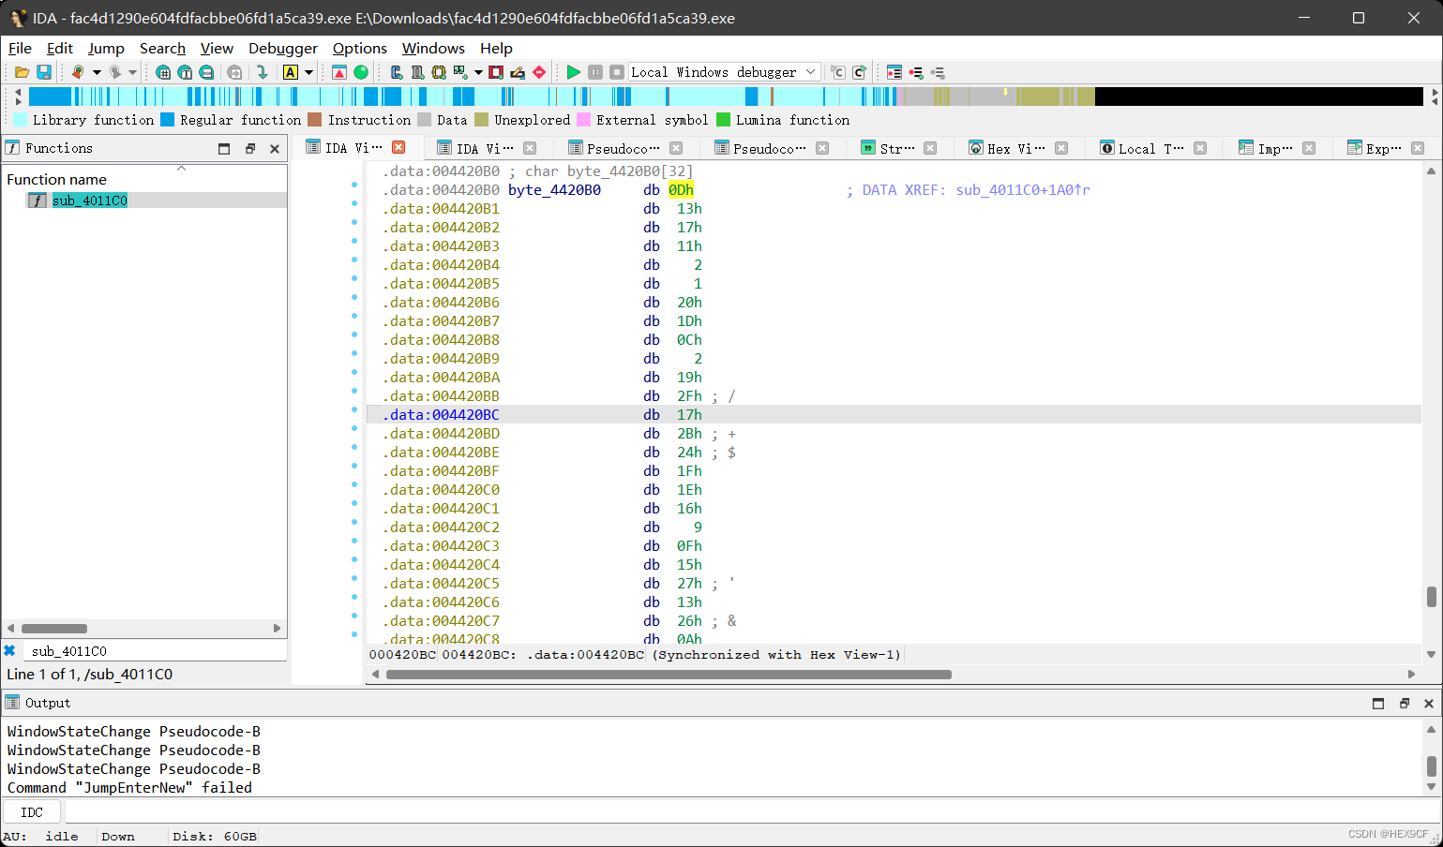
Task: Select the yellow A string conversion icon
Action: 291,72
